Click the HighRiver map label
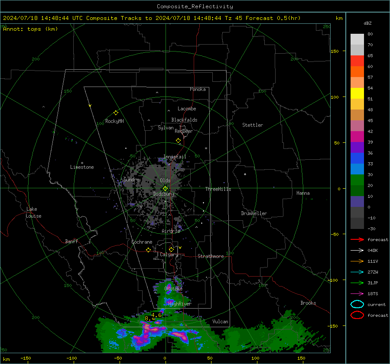390x364 pixels. tap(180, 304)
